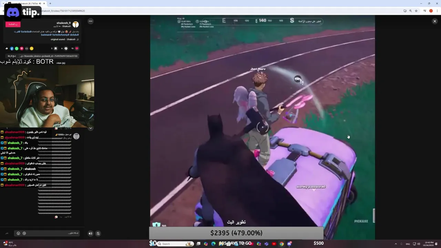This screenshot has height=248, width=441.
Task: Click the Windows taskbar search box
Action: [x=175, y=244]
